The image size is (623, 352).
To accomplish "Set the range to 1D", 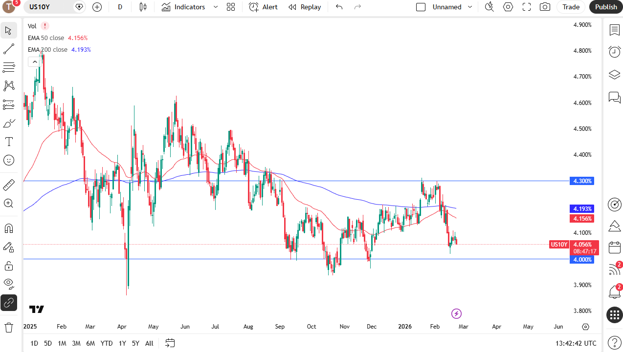I will coord(34,343).
